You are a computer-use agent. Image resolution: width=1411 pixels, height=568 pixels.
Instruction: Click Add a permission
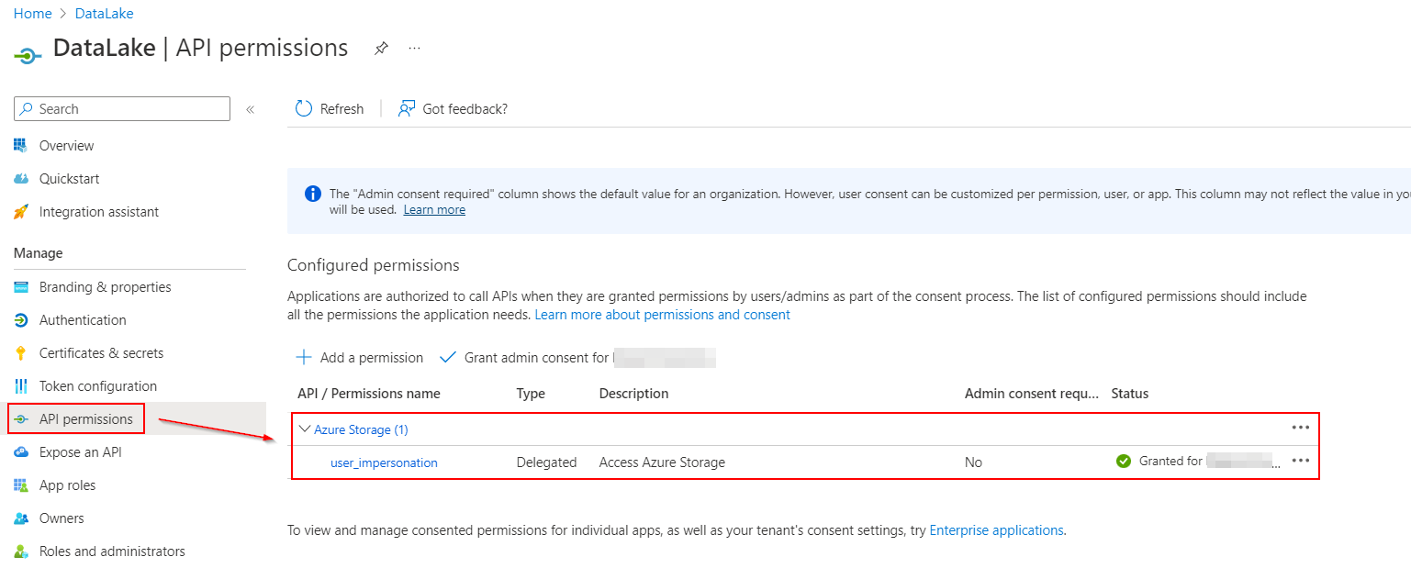(359, 357)
